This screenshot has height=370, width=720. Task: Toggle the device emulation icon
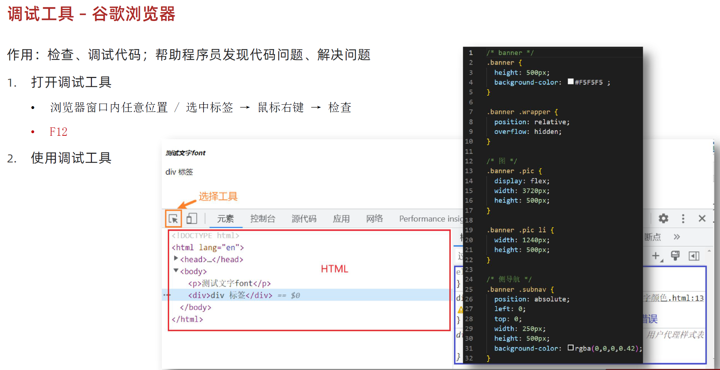192,218
